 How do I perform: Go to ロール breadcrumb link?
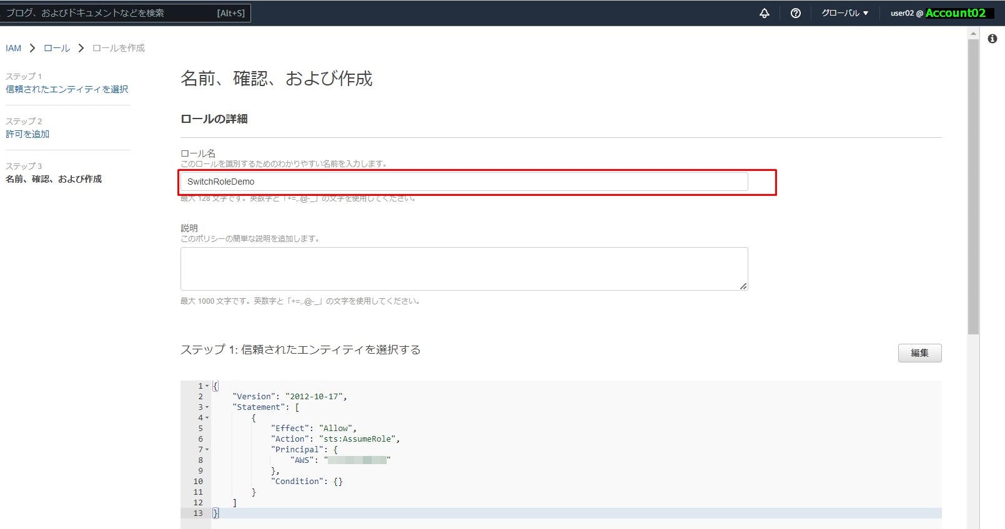tap(57, 48)
